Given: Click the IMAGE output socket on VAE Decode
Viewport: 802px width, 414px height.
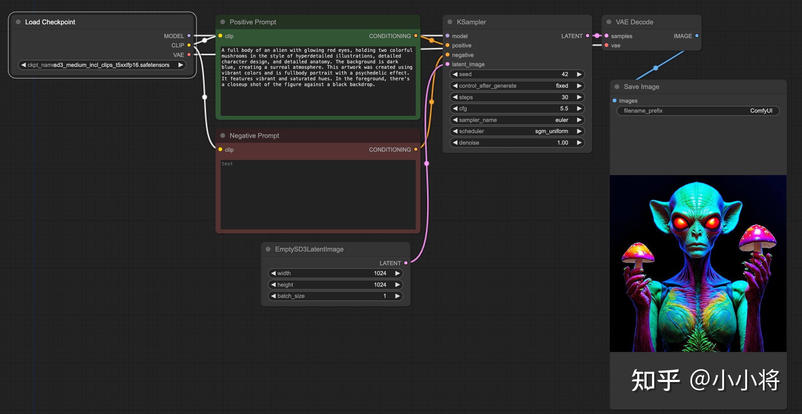Looking at the screenshot, I should (697, 36).
